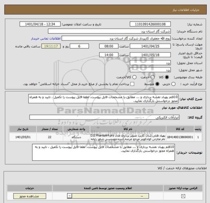The height and width of the screenshot is (203, 210).
Task: Toggle Islamic treasury documents payment checkbox
Action: [132, 84]
